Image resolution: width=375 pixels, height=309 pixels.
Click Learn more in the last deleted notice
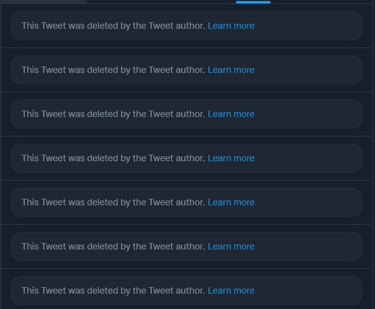coord(231,291)
